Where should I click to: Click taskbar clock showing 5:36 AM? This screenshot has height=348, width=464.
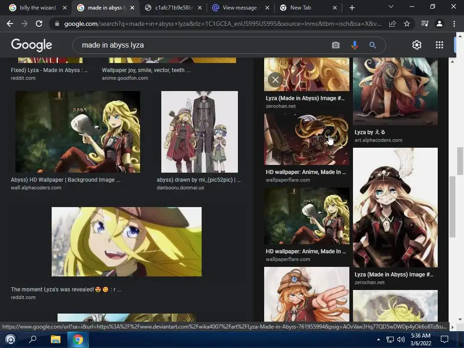[x=420, y=339]
